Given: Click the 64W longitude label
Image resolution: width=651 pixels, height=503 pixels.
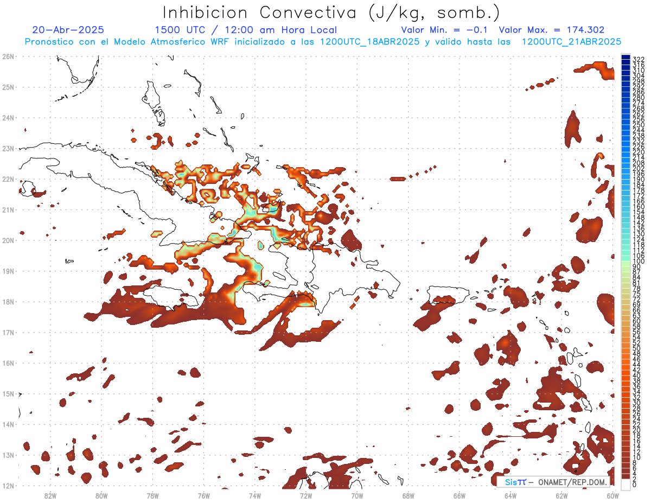Looking at the screenshot, I should tap(510, 495).
